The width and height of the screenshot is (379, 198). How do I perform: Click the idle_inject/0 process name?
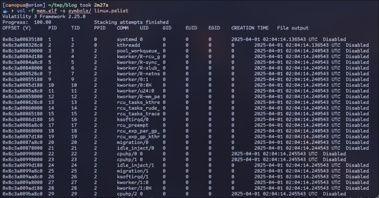click(x=135, y=148)
